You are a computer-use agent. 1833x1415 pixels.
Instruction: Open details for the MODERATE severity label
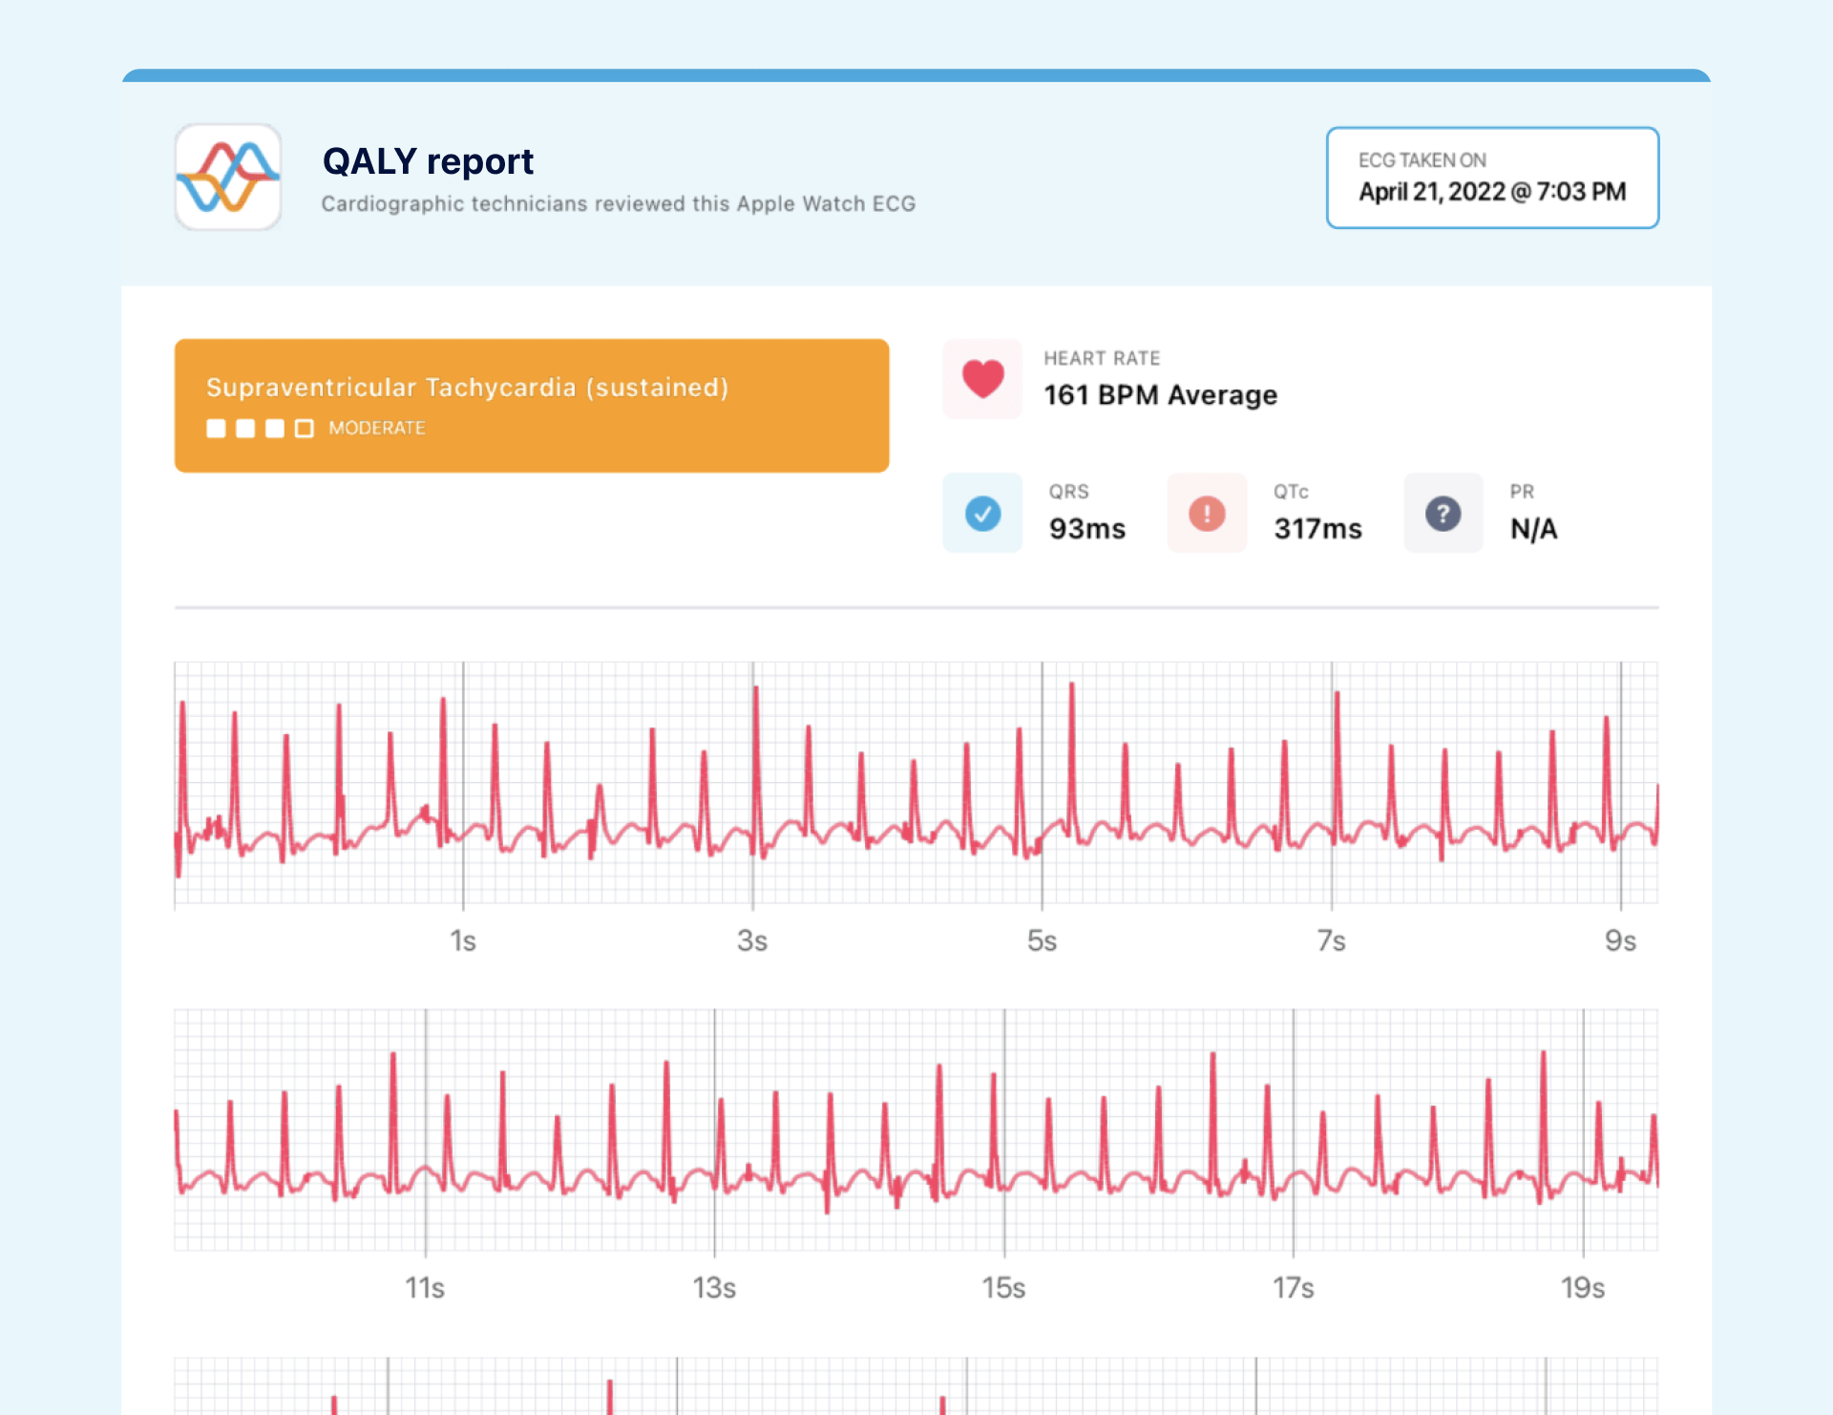pyautogui.click(x=378, y=429)
